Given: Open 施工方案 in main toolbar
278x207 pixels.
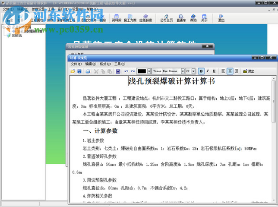Looking at the screenshot, I should 130,18.
